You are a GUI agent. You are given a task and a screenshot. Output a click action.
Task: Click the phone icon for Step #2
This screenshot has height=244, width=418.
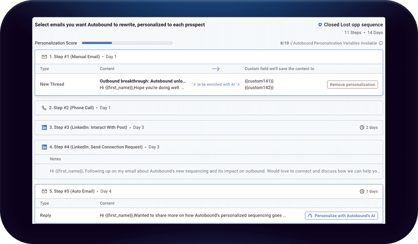click(44, 108)
